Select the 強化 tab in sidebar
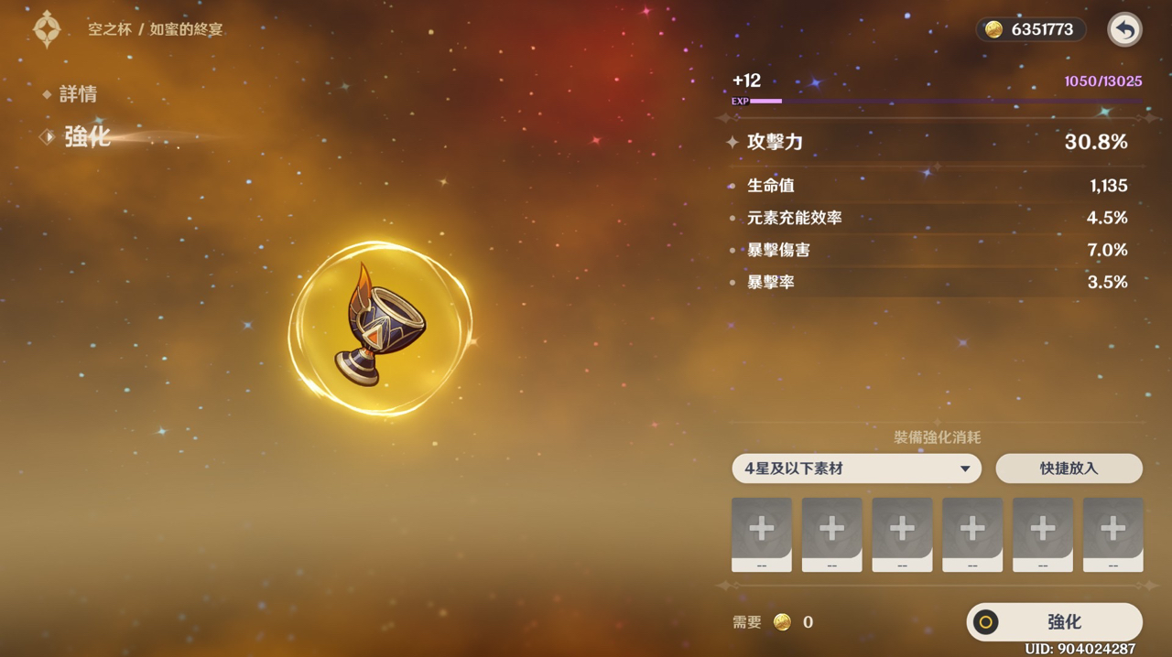The image size is (1172, 657). pyautogui.click(x=87, y=137)
